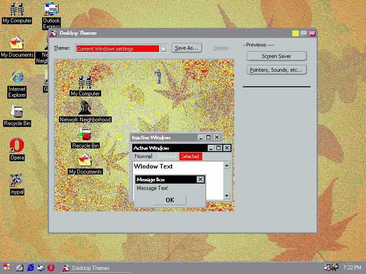Click Message Text label in preview

click(152, 188)
